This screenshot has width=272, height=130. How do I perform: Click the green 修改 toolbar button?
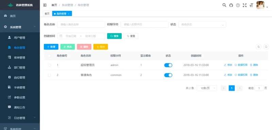coord(67,47)
